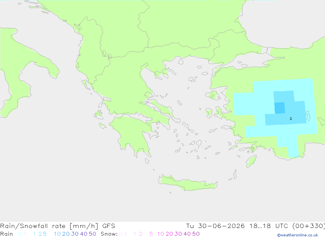Click the Rain/Snowfall rate [mm/h] title
325x238 pixels.
click(x=49, y=226)
